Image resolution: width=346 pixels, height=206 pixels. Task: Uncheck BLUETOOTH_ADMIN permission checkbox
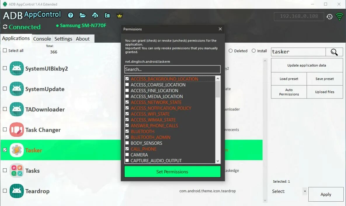[127, 137]
